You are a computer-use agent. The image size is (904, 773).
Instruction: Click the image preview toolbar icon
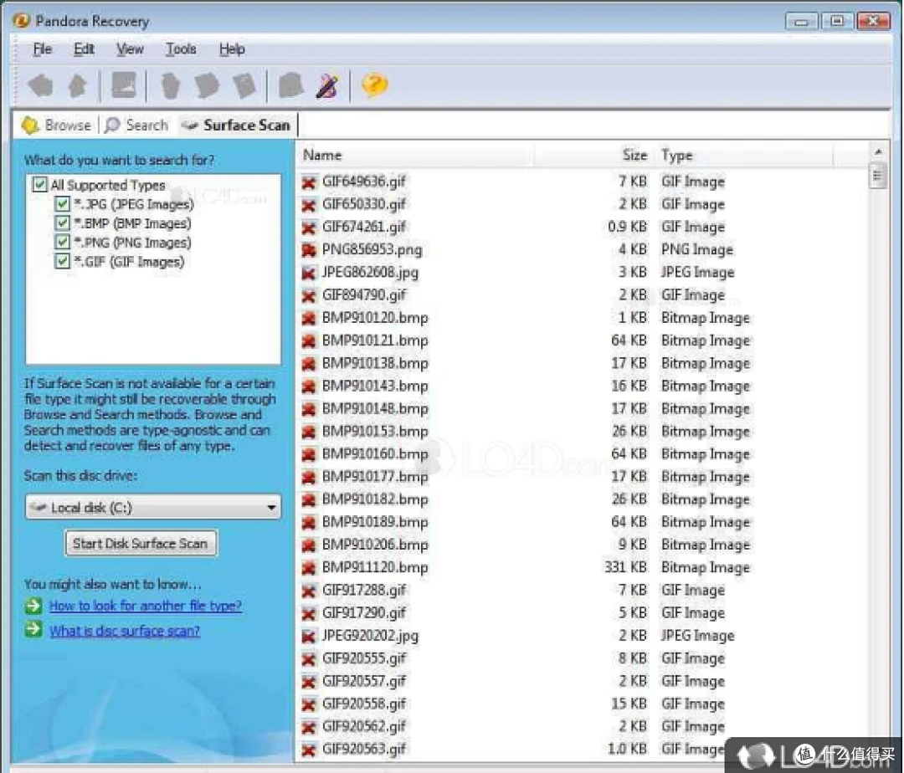(123, 86)
